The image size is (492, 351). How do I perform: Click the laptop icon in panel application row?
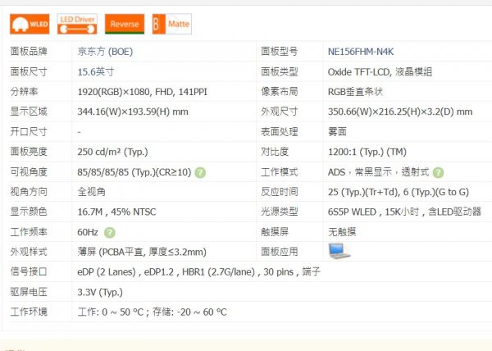(339, 251)
